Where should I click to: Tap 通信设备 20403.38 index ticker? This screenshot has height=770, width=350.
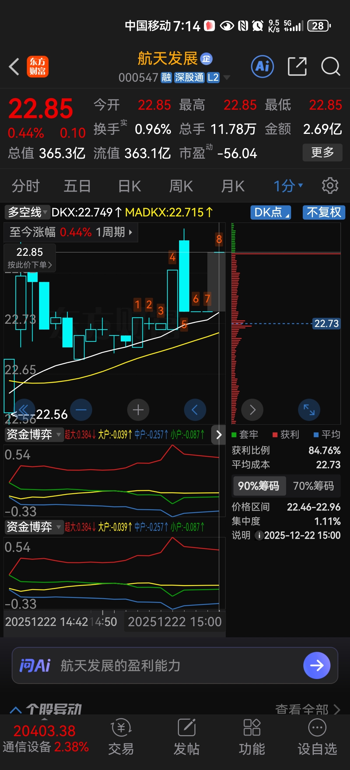(x=45, y=738)
